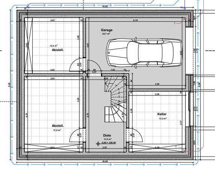Click the door swing arc of the lower Abstell room

[76, 135]
